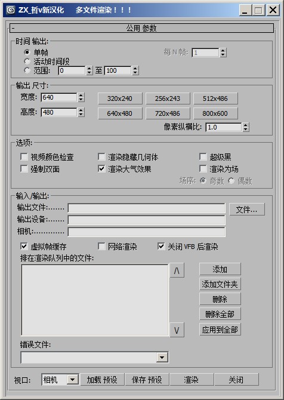Move queued file up with Λ button

[x=177, y=270]
